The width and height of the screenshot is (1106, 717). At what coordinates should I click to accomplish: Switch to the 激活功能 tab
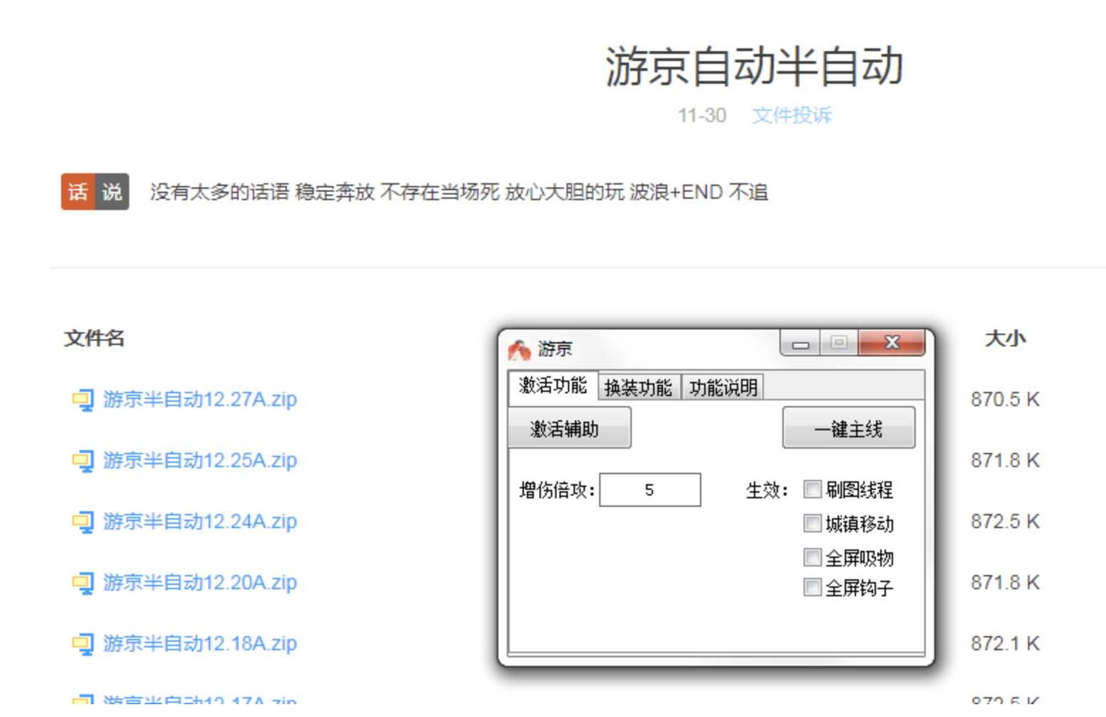pos(553,386)
